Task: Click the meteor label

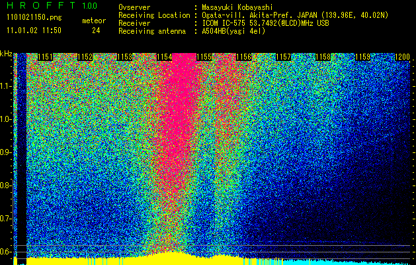Action: 94,21
